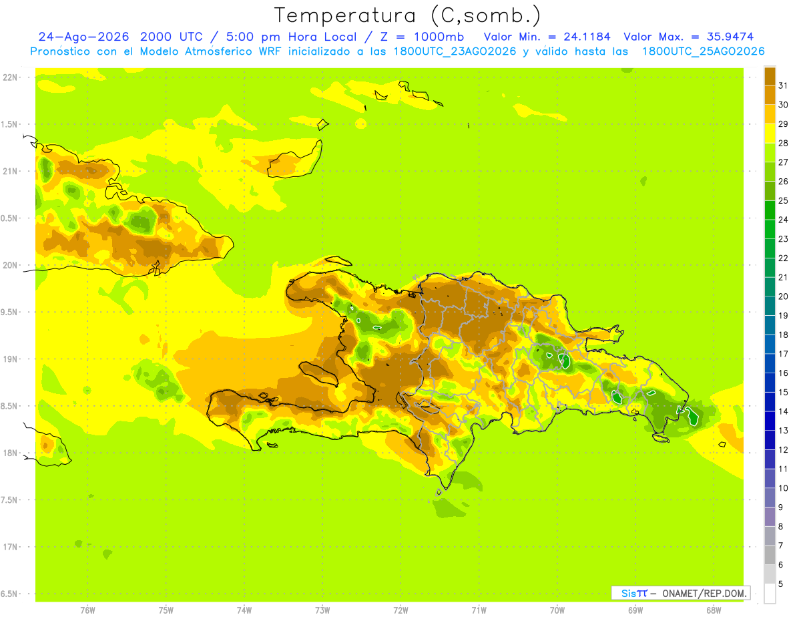Click the '74W' longitude label
The height and width of the screenshot is (619, 801).
244,610
